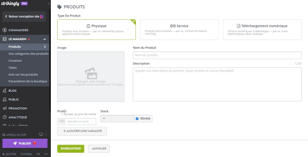Collapse the Le Magasin section chevron
The width and height of the screenshot is (308, 157).
[x=45, y=39]
